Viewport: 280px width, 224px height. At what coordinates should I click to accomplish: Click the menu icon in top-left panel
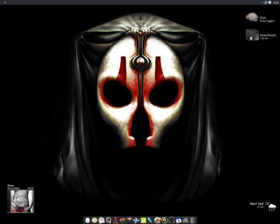pos(6,3)
